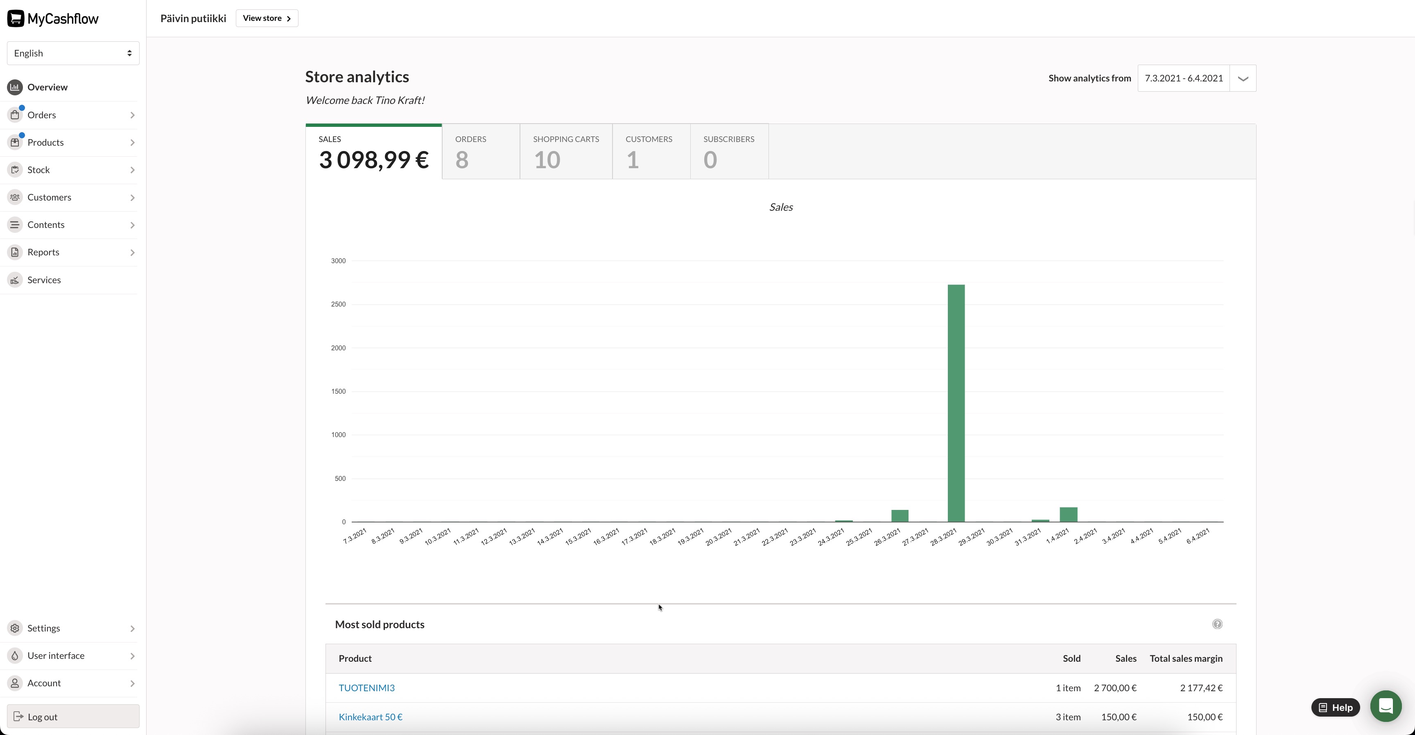Open the green chat bubble widget
The image size is (1415, 735).
click(1386, 706)
